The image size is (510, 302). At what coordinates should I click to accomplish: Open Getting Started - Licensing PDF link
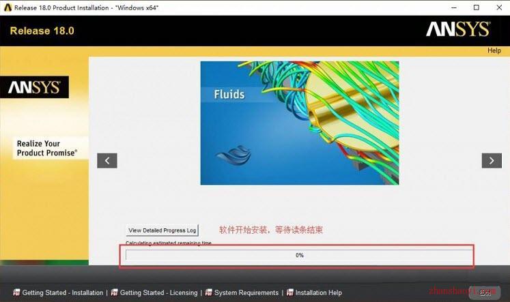coord(158,292)
